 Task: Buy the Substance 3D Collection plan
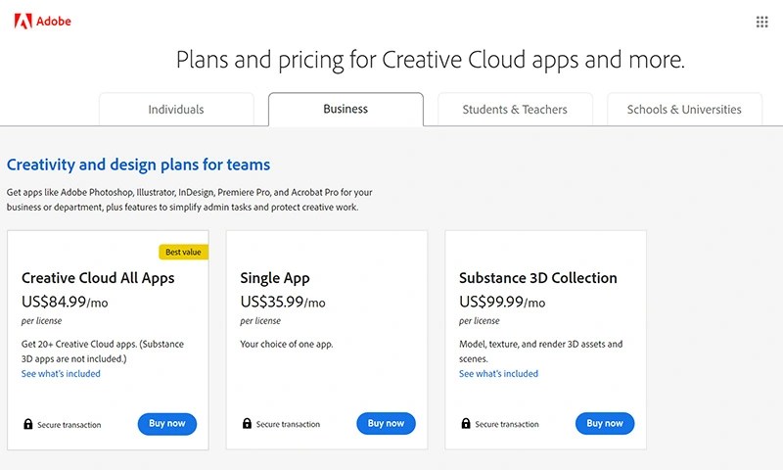pyautogui.click(x=605, y=424)
